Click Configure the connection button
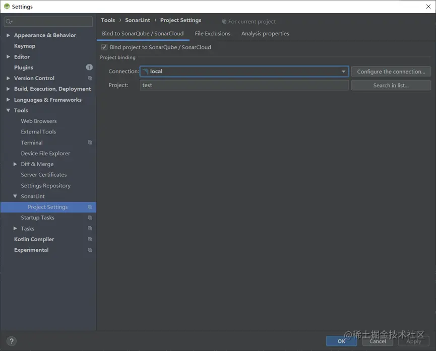 [x=391, y=71]
